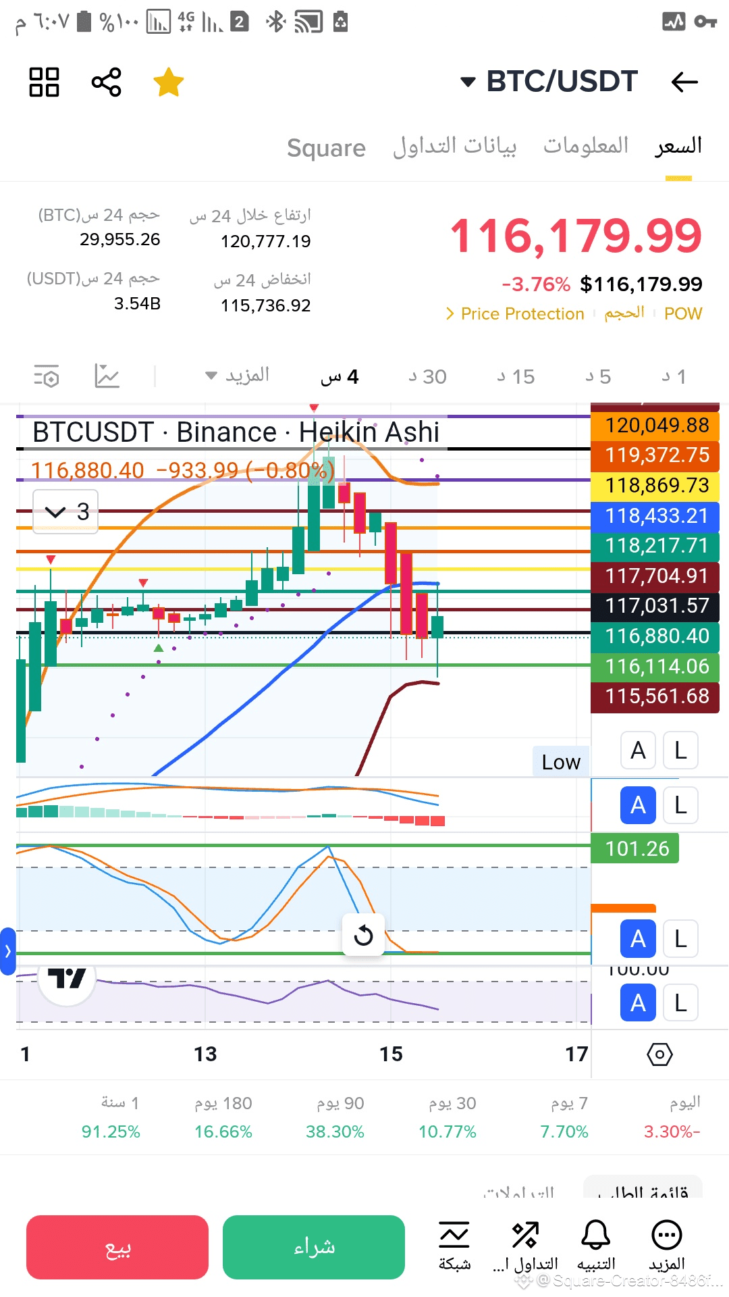The width and height of the screenshot is (729, 1297).
Task: Tap the Bluetooth status icon
Action: 275,22
